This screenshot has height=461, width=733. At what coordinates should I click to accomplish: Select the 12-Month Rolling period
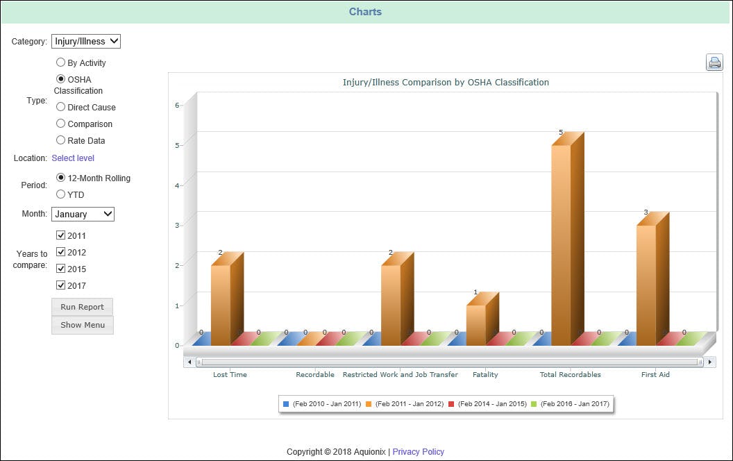point(61,177)
